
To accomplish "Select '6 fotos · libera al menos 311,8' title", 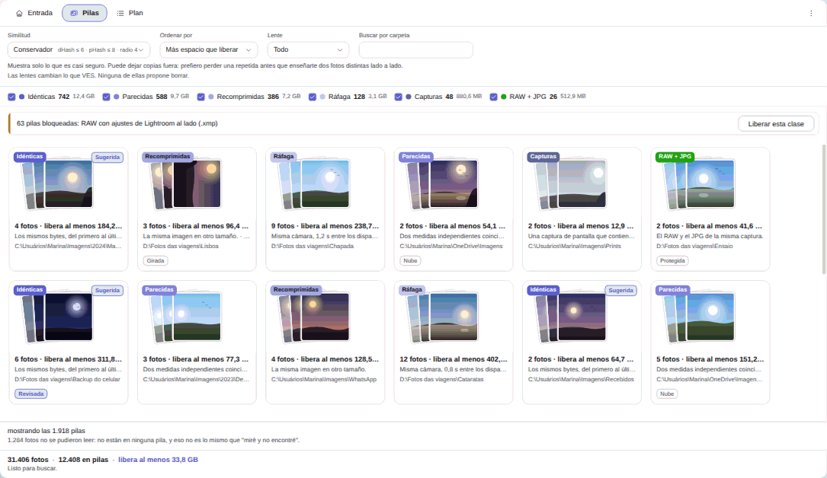I will [68, 359].
